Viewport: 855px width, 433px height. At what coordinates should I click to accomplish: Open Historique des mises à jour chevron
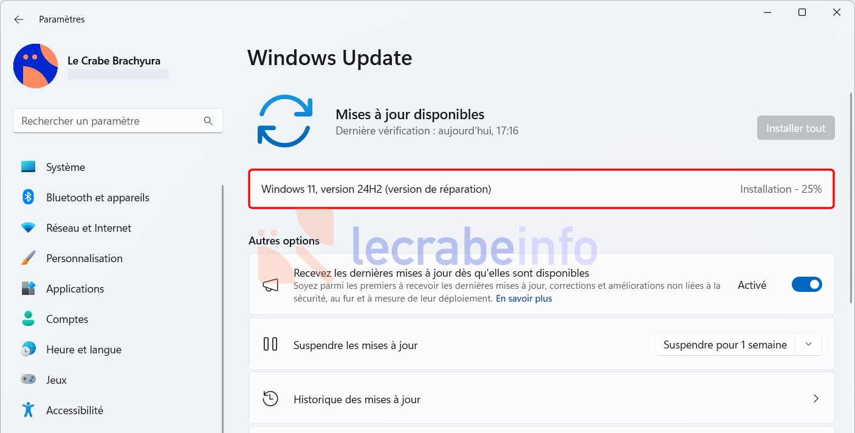pos(816,399)
